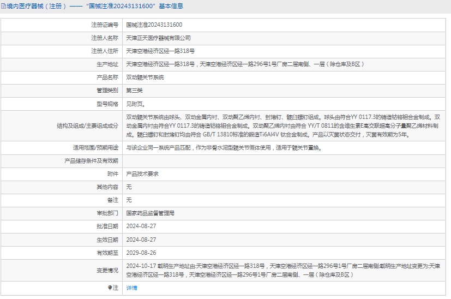The height and width of the screenshot is (299, 451).
Task: Click approving department 国家药品监督管理局
Action: tap(150, 213)
